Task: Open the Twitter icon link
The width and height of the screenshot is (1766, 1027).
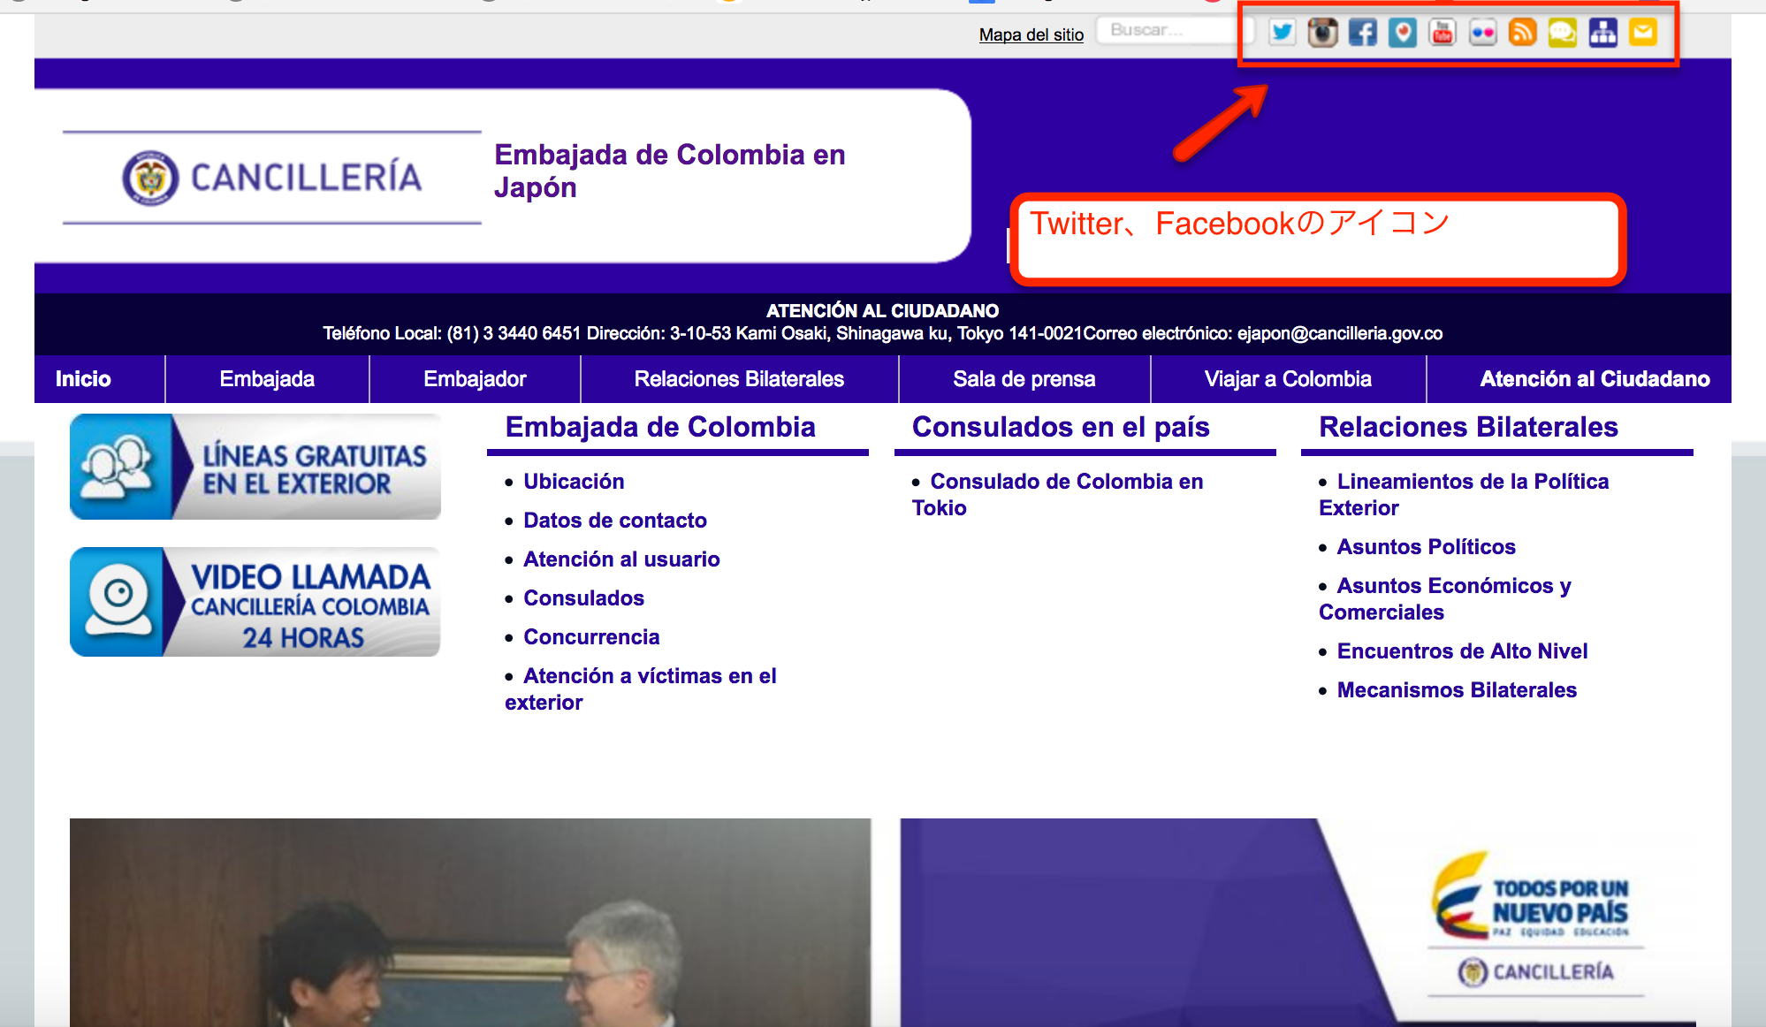Action: pyautogui.click(x=1283, y=33)
